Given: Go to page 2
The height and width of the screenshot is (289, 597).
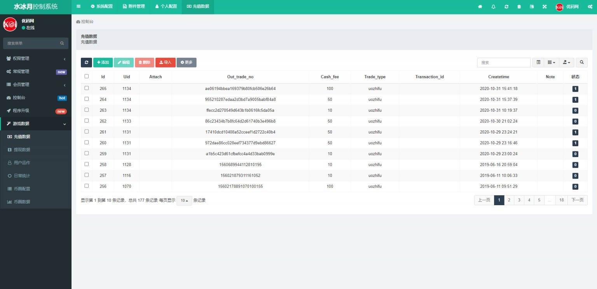Looking at the screenshot, I should 509,200.
